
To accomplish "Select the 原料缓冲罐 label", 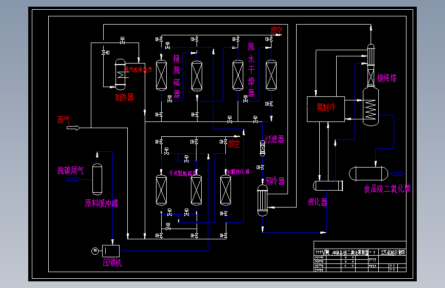I will tap(101, 203).
